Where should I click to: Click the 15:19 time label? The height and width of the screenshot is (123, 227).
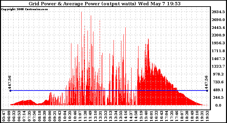tap(141, 116)
